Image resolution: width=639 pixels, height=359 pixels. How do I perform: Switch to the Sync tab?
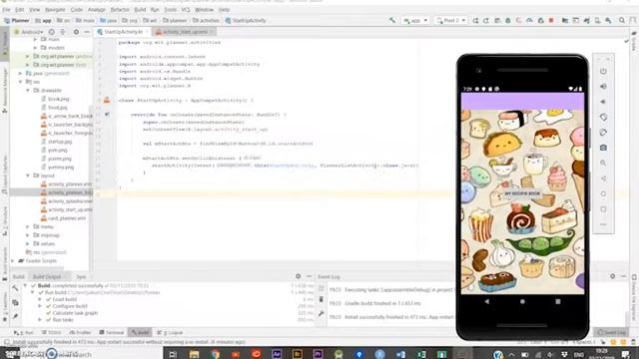[x=81, y=277]
